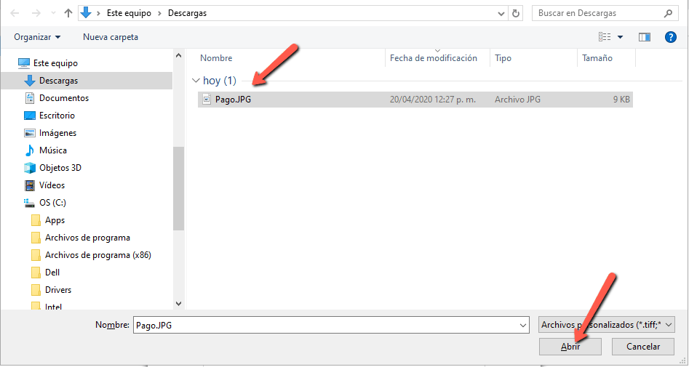Click the blue Descargas arrow icon in address bar
689x367 pixels.
(86, 13)
